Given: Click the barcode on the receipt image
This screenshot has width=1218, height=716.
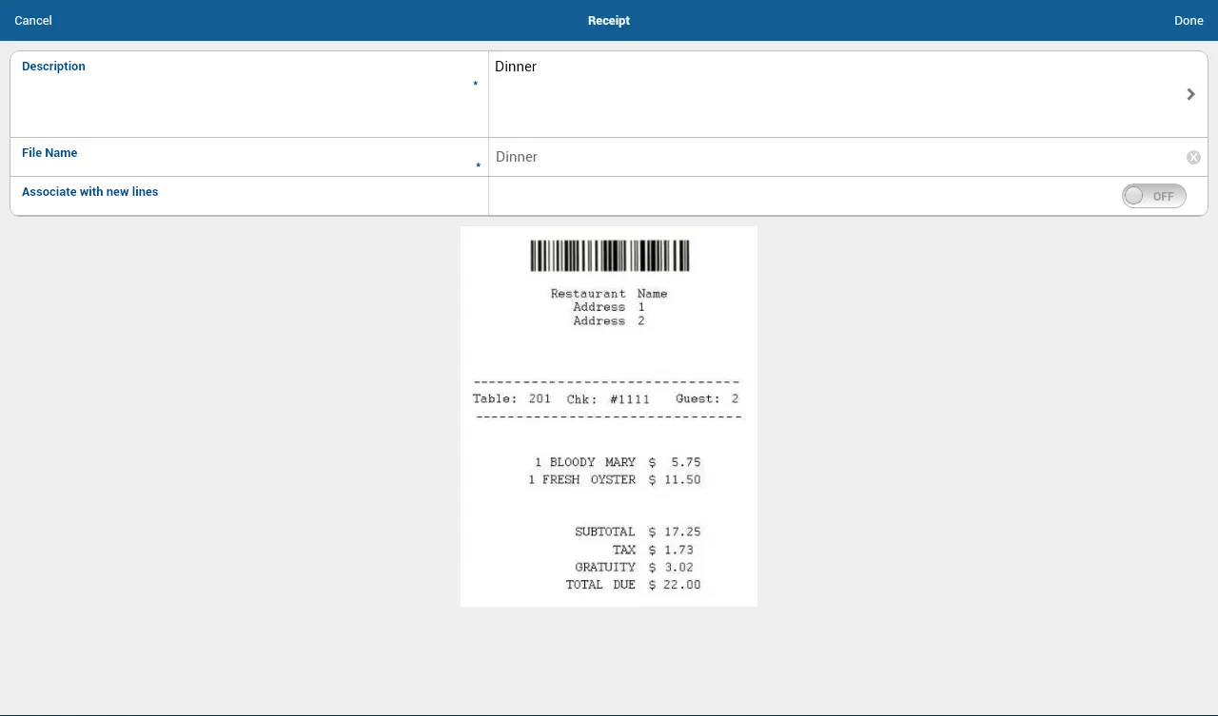Looking at the screenshot, I should 609,256.
